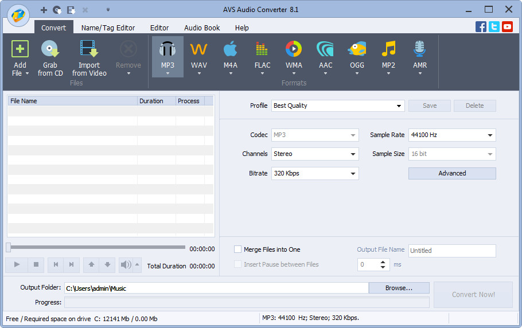Image resolution: width=522 pixels, height=328 pixels.
Task: Open the Customize Quick Access Toolbar arrow
Action: click(x=108, y=10)
